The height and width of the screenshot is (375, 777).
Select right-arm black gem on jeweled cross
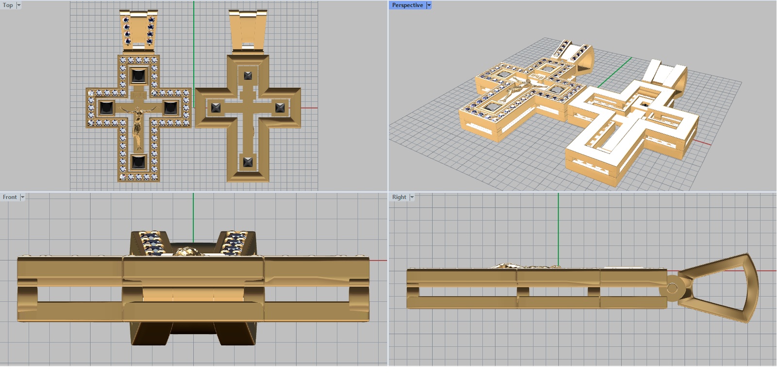pyautogui.click(x=170, y=107)
